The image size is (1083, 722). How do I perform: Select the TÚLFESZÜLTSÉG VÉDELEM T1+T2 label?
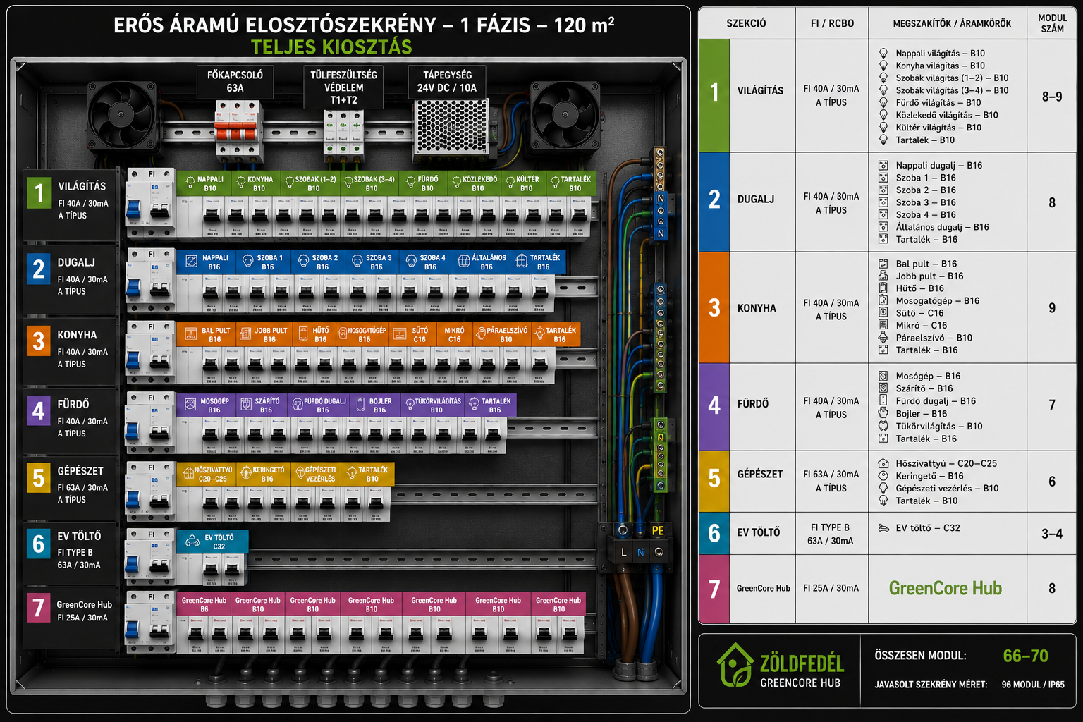point(343,87)
